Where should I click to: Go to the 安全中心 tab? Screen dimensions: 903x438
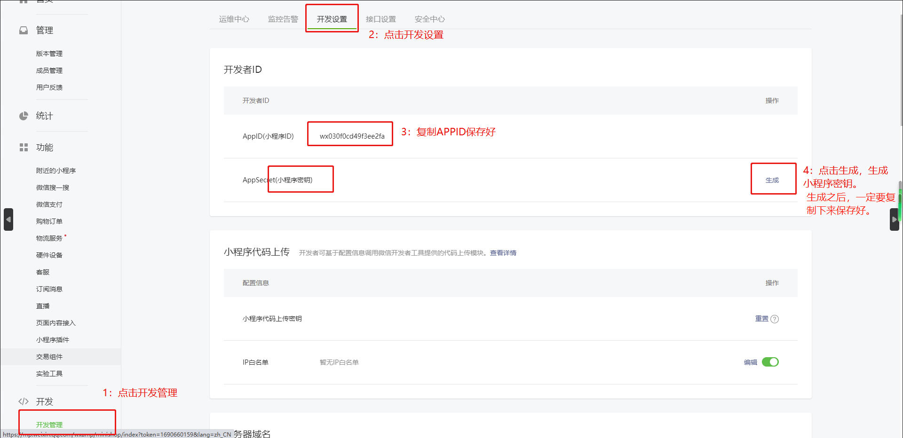point(429,19)
